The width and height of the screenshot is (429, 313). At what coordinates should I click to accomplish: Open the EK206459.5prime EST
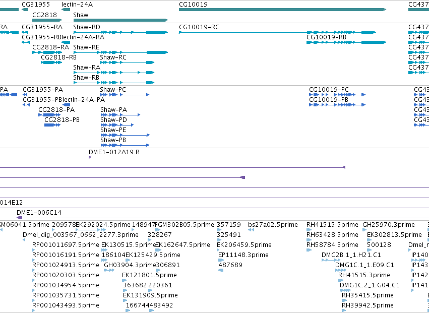coord(219,250)
